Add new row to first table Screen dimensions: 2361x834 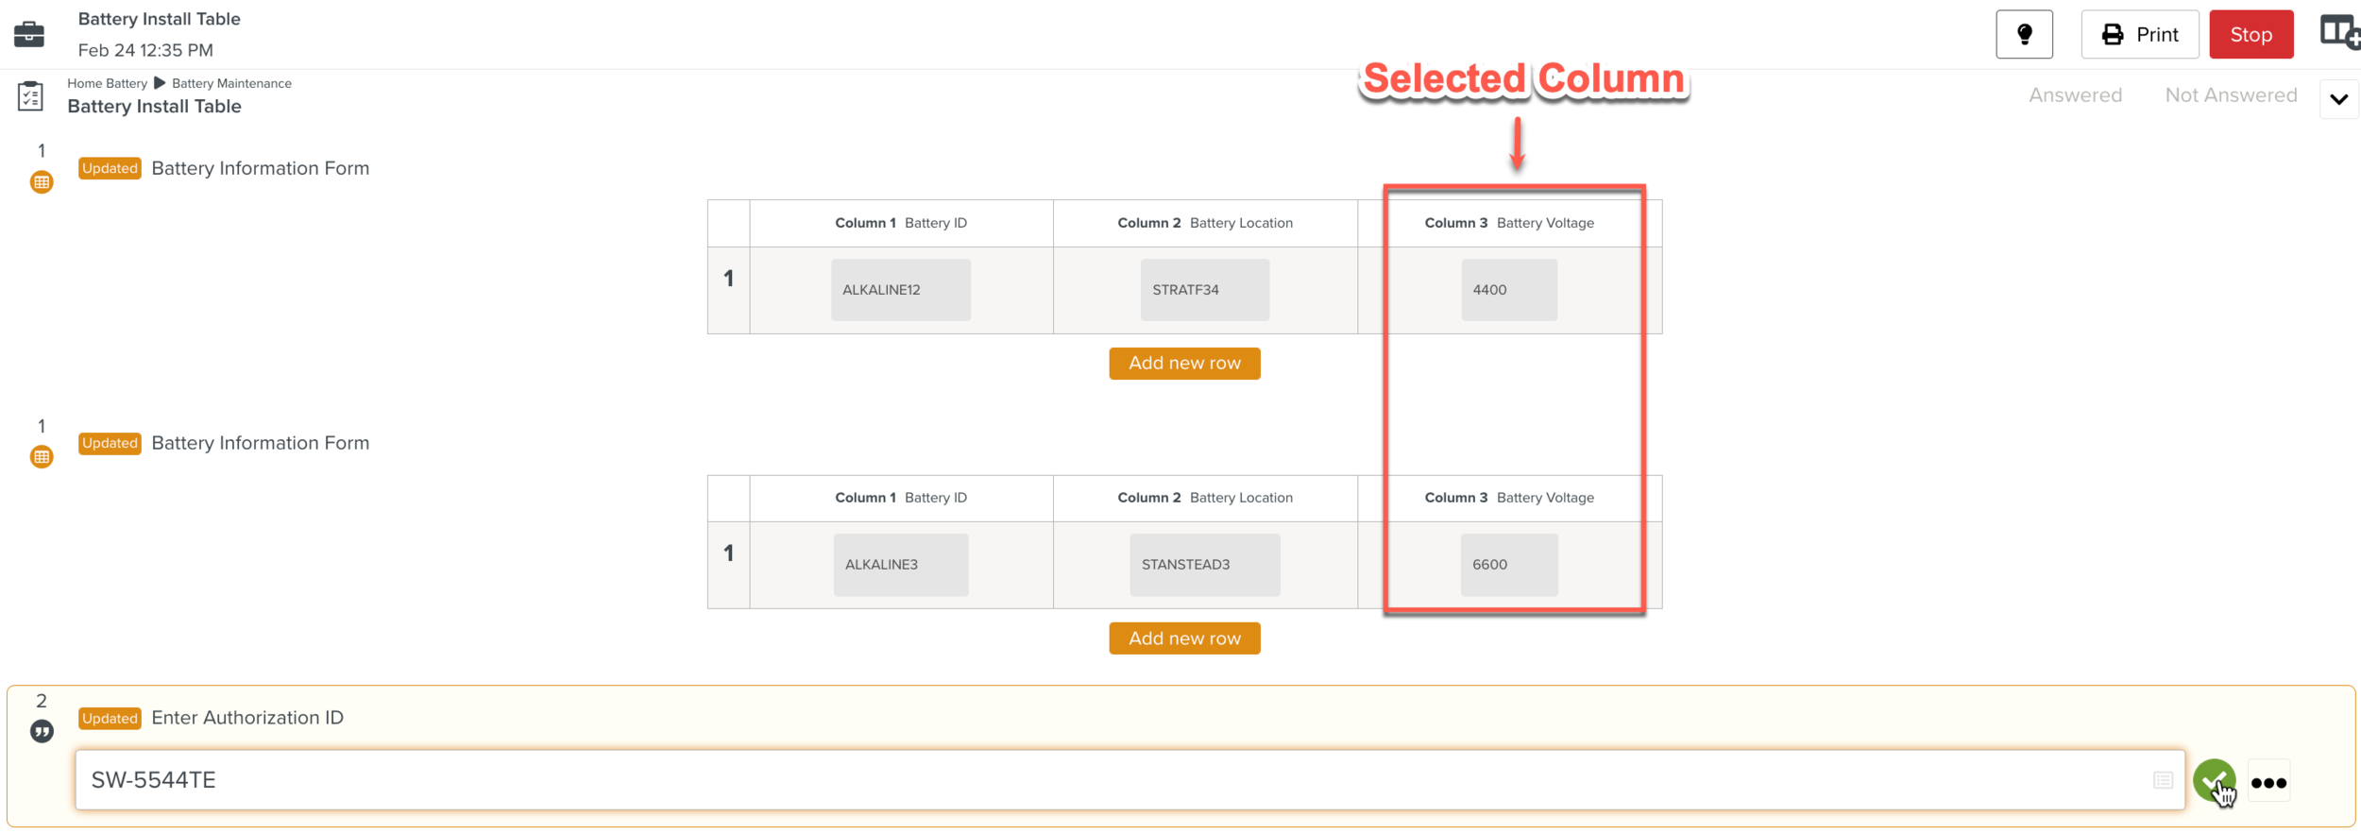[x=1184, y=364]
